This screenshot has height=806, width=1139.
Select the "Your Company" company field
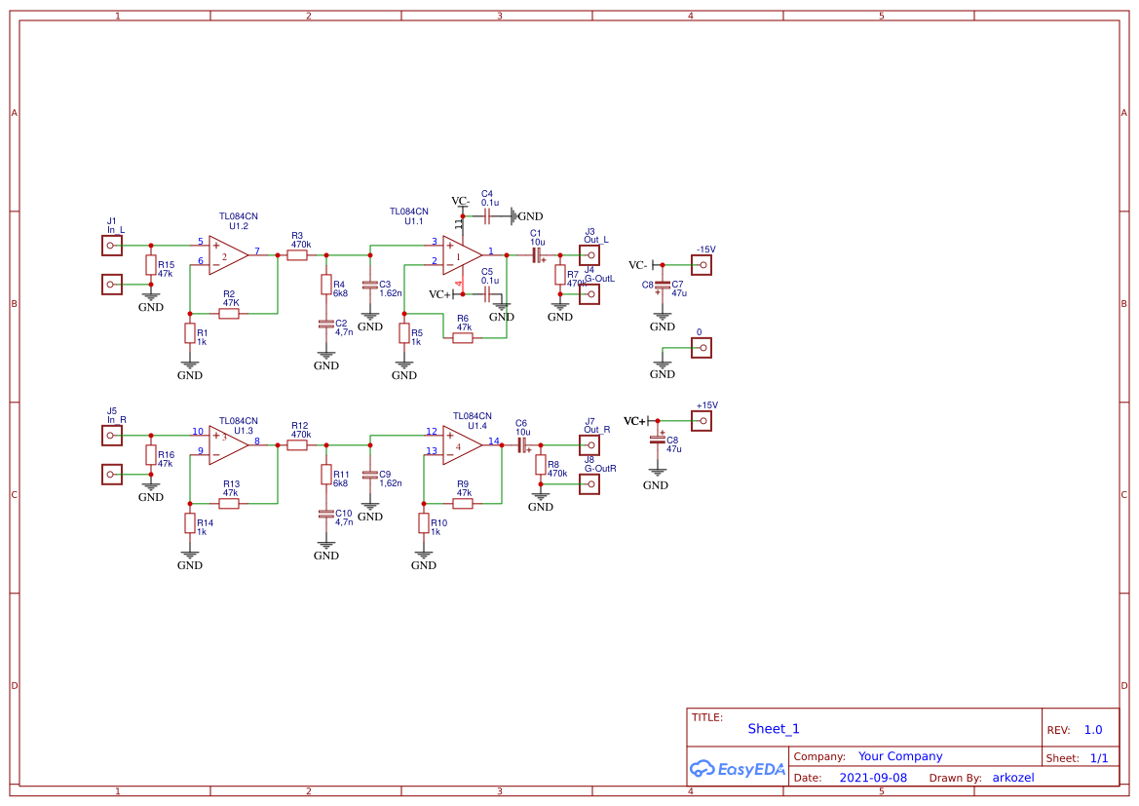point(900,756)
